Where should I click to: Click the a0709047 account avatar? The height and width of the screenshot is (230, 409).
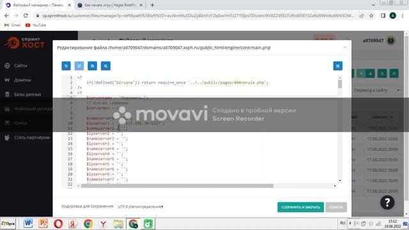(x=390, y=41)
